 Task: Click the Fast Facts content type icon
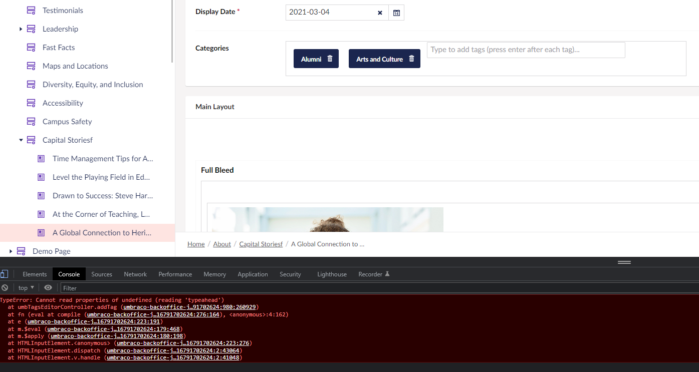(x=31, y=47)
